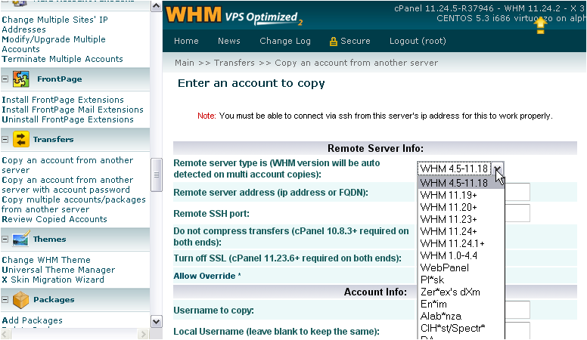Click the Remote SSH port input field
The width and height of the screenshot is (587, 340).
[517, 213]
